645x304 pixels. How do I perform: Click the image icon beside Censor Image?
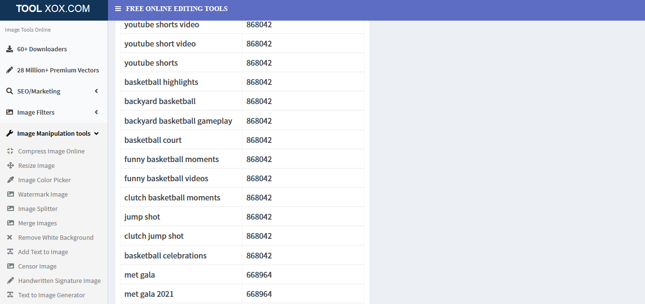pyautogui.click(x=10, y=266)
